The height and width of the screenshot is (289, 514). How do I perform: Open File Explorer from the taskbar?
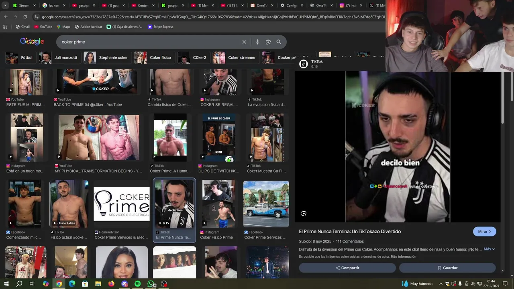point(98,284)
